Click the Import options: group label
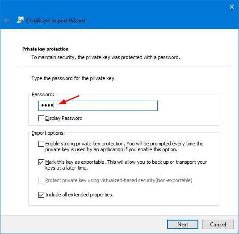 (48, 133)
